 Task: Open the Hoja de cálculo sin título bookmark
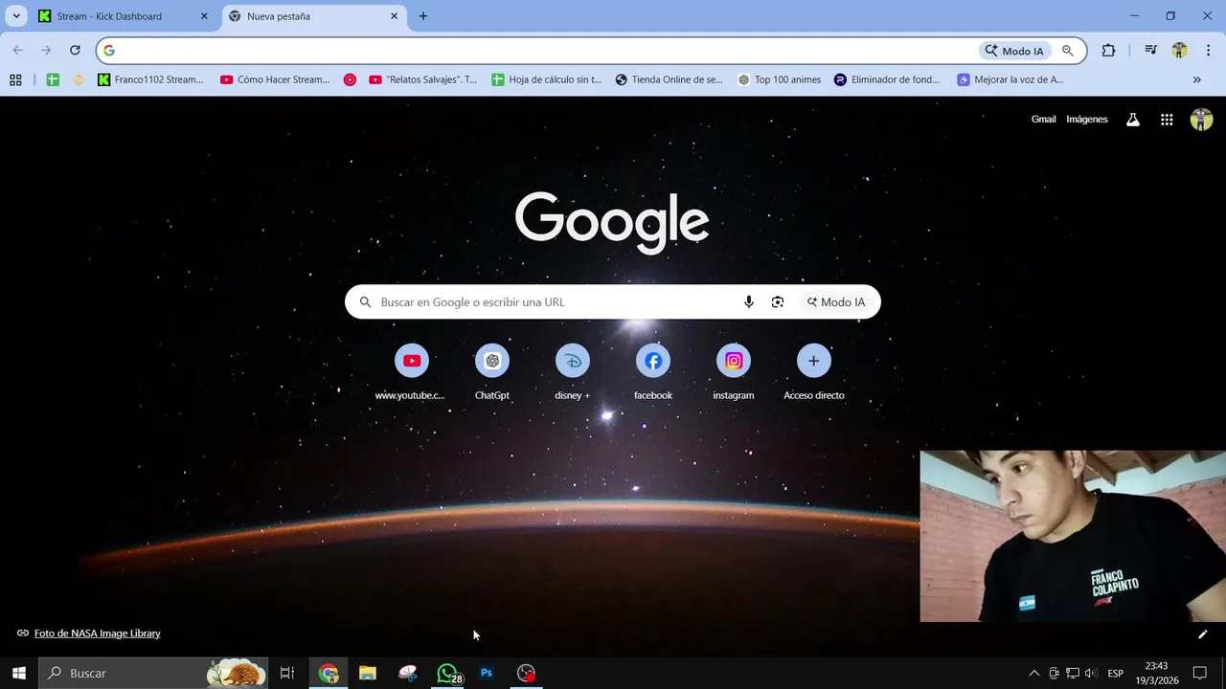click(547, 79)
